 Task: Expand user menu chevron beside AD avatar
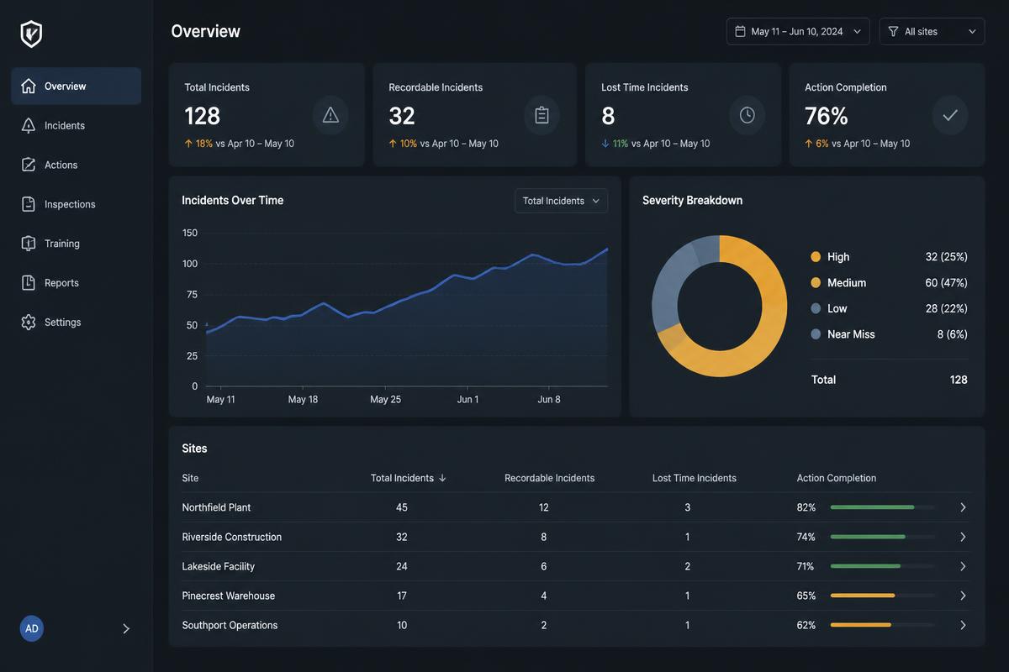(126, 628)
